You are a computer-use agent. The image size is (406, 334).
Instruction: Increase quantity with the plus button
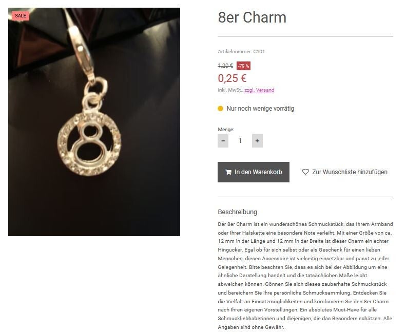click(257, 141)
